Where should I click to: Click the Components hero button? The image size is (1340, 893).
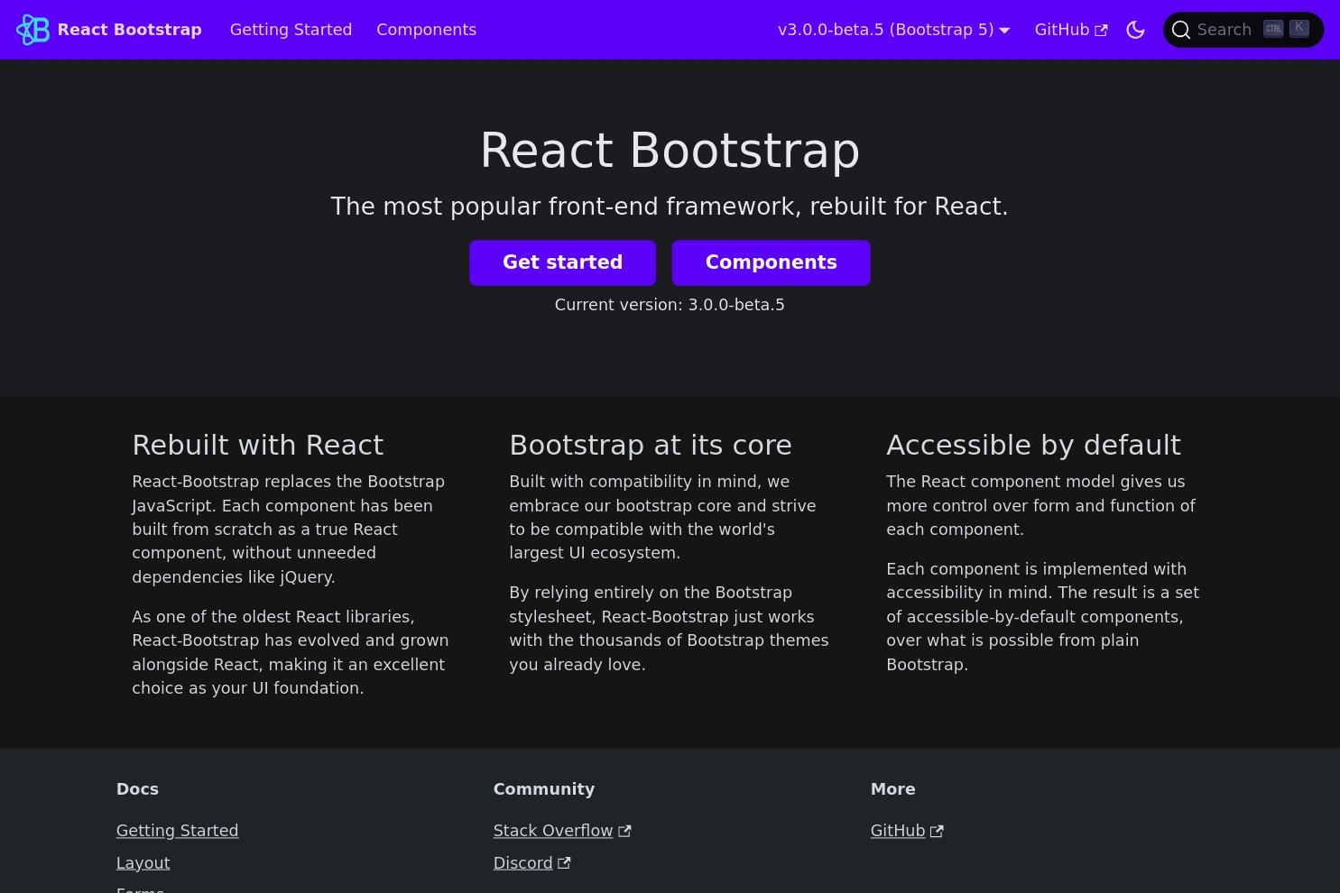[x=771, y=262]
